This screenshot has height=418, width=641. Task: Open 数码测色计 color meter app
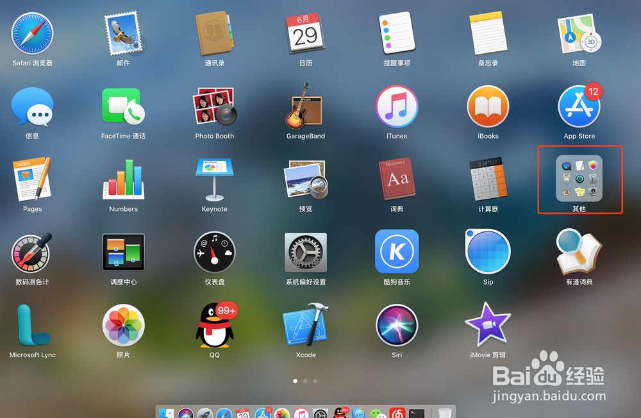(x=32, y=253)
